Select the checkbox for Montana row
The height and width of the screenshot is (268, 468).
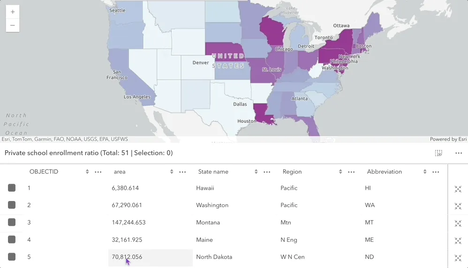(x=12, y=223)
